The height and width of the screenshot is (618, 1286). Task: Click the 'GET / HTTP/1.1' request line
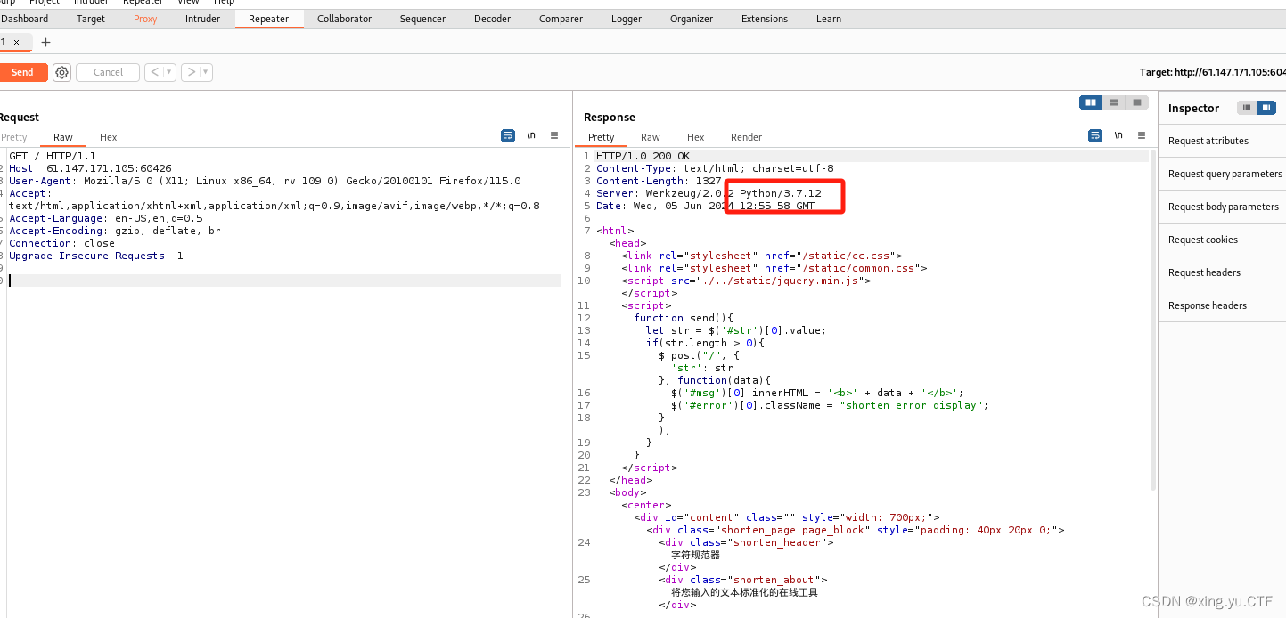pos(53,156)
